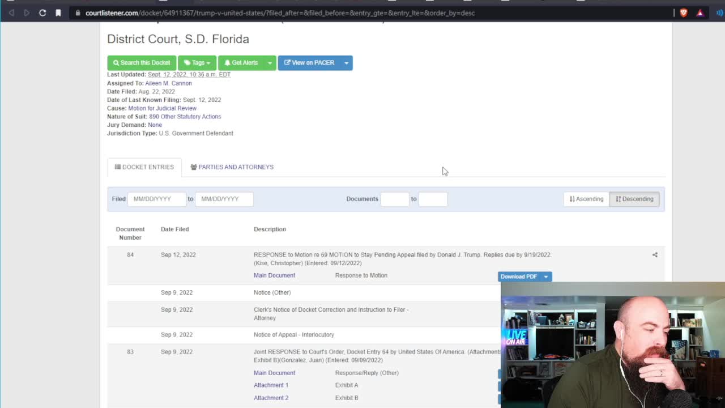This screenshot has height=408, width=725.
Task: Click document number 84 cell
Action: 130,255
